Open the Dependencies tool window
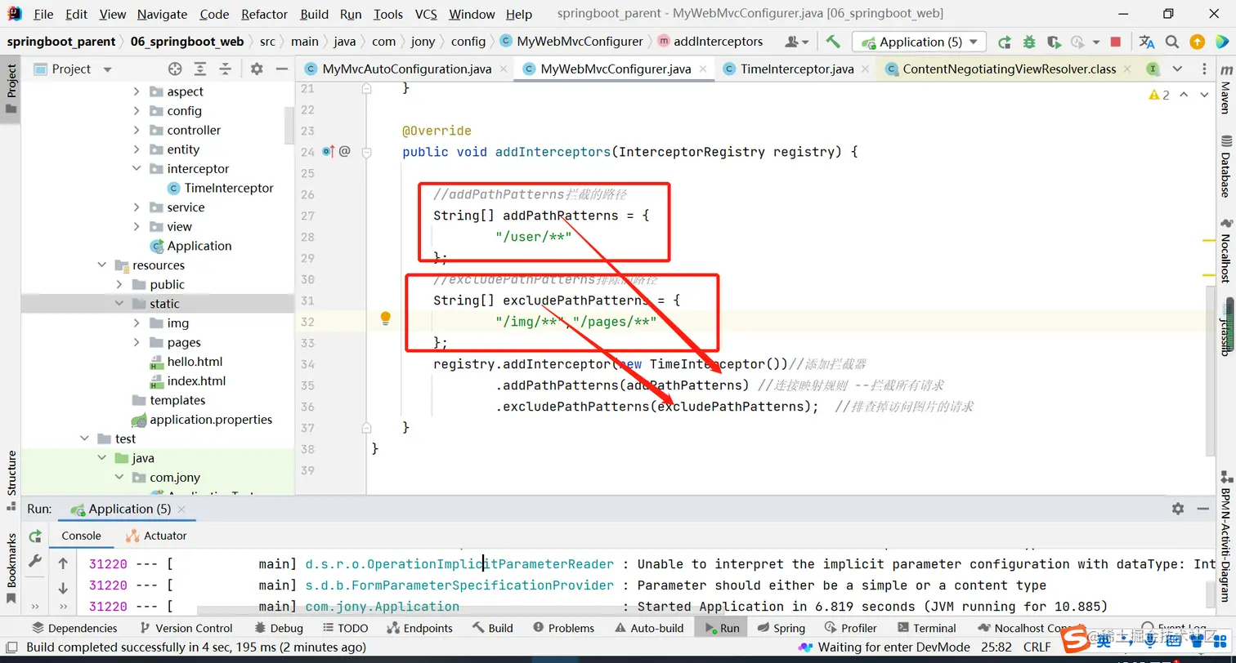 (x=74, y=628)
